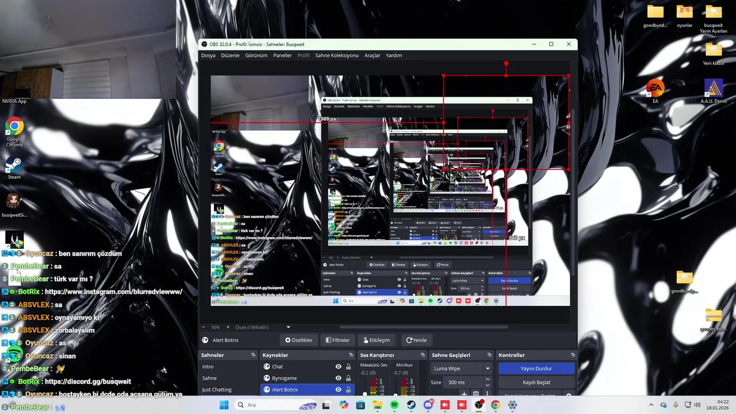Screen dimensions: 736x414
Task: Open the Düzenle menu
Action: click(230, 55)
